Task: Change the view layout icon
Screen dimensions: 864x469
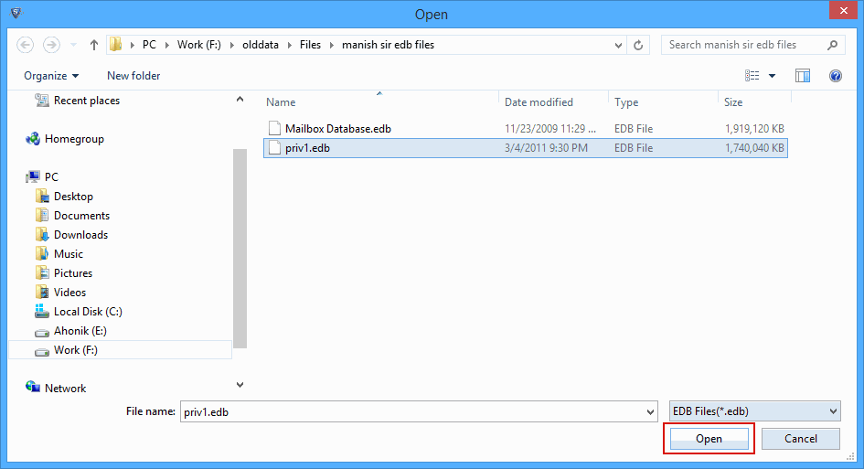Action: [x=752, y=76]
